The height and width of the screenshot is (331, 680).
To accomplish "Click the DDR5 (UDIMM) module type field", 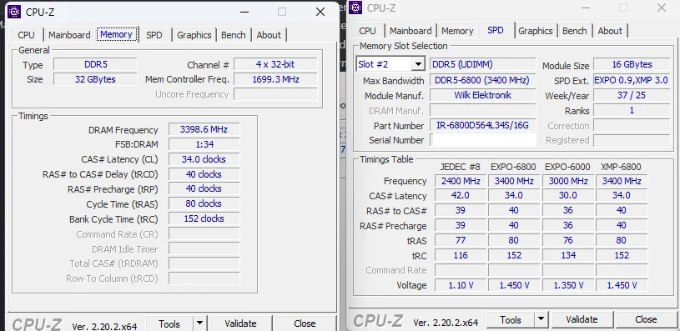I will [483, 64].
